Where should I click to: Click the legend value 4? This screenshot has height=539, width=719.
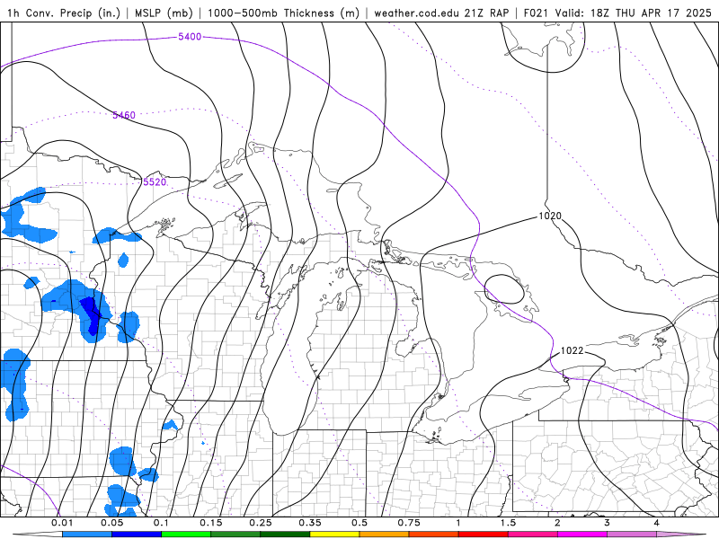coord(657,523)
